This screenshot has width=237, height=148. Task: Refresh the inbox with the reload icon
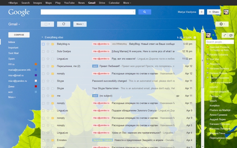click(63, 24)
